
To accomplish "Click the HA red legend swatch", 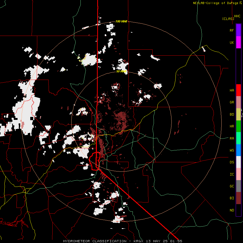I will pyautogui.click(x=238, y=90).
